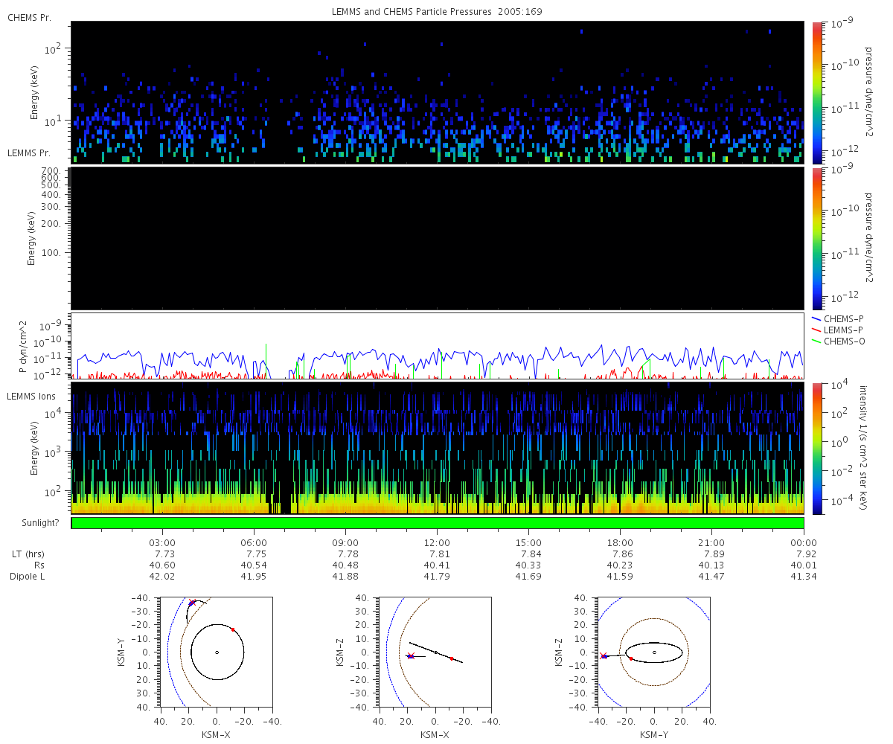Click the red marker in the KSM-X/KSM-Z orbit plot

pos(452,658)
